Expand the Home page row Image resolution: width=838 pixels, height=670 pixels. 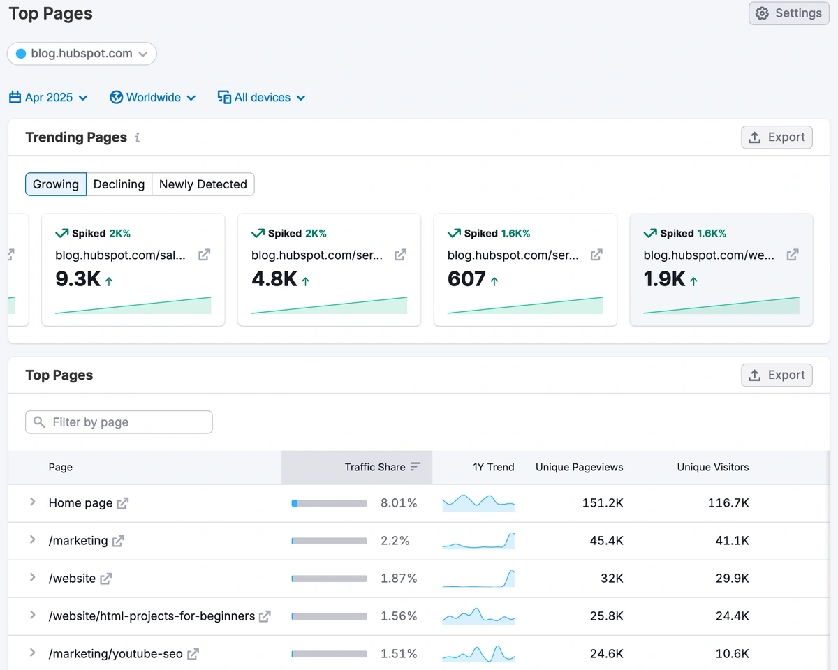click(32, 502)
